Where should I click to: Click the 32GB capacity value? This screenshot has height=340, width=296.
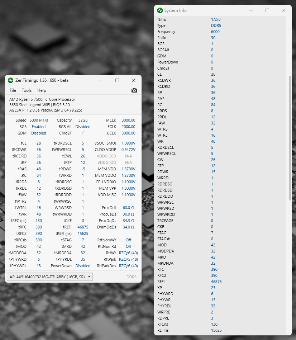(83, 120)
